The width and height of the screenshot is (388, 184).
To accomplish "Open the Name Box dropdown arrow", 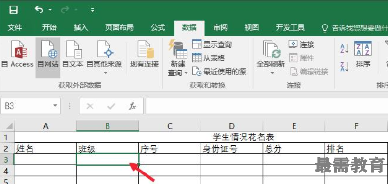I will (x=55, y=106).
